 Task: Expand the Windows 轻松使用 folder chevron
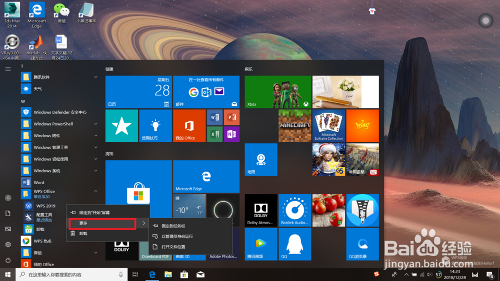[95, 159]
